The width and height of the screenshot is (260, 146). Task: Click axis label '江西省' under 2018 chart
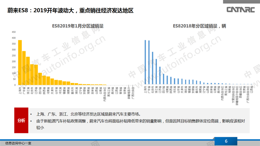(x=252, y=90)
